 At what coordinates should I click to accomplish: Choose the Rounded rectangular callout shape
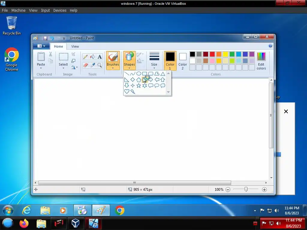pyautogui.click(x=151, y=86)
